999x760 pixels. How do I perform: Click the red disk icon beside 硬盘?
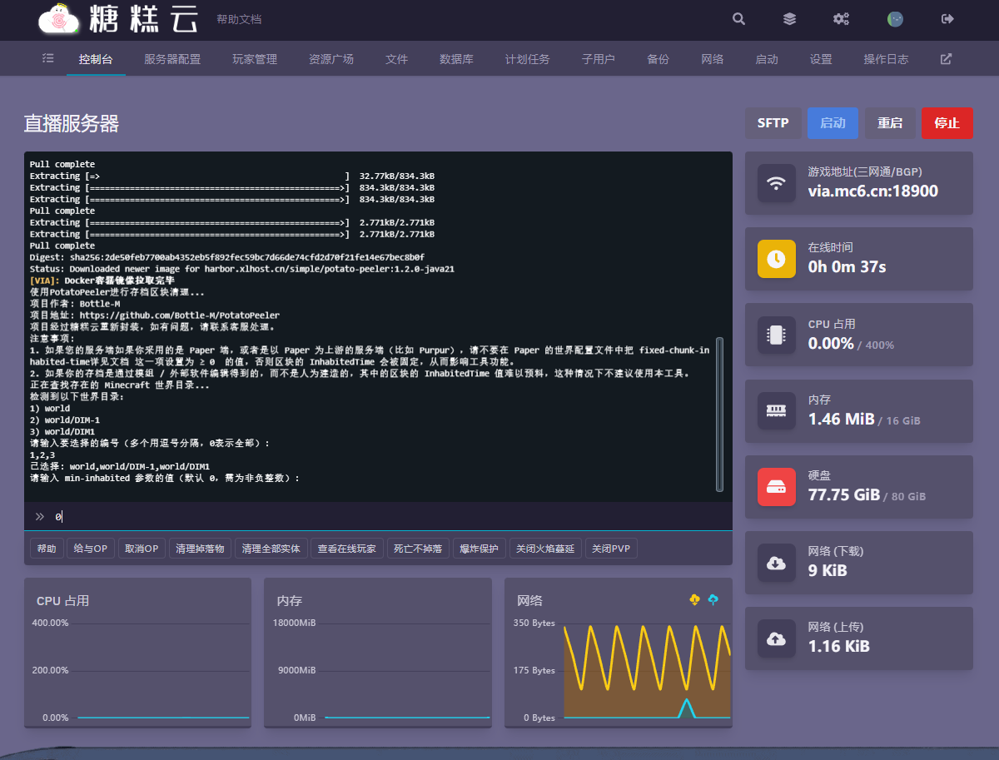tap(776, 487)
